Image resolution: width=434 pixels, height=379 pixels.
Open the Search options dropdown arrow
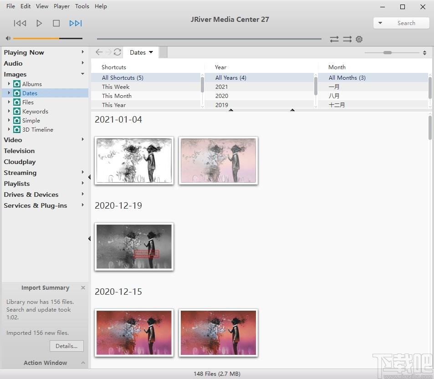pyautogui.click(x=380, y=23)
